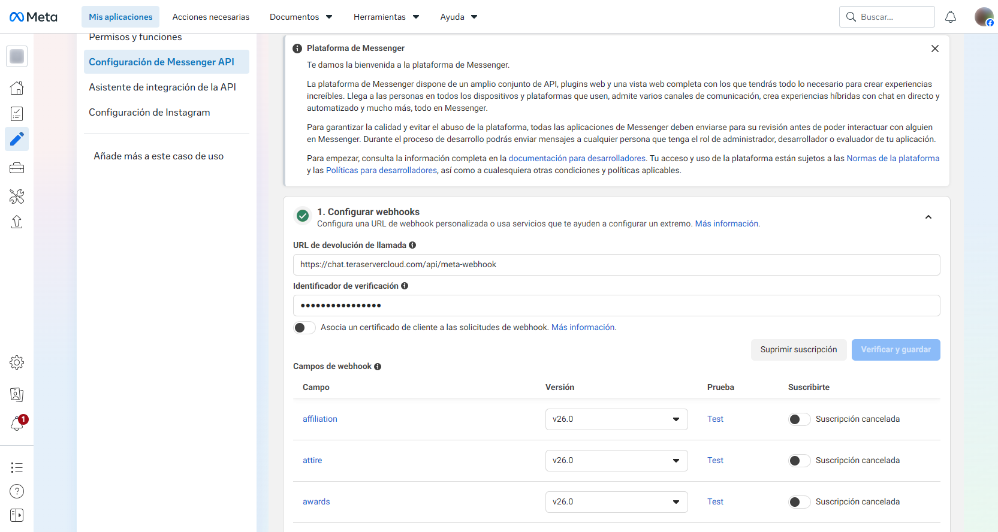
Task: Click info icon beside Identificador de verificación
Action: click(x=405, y=286)
